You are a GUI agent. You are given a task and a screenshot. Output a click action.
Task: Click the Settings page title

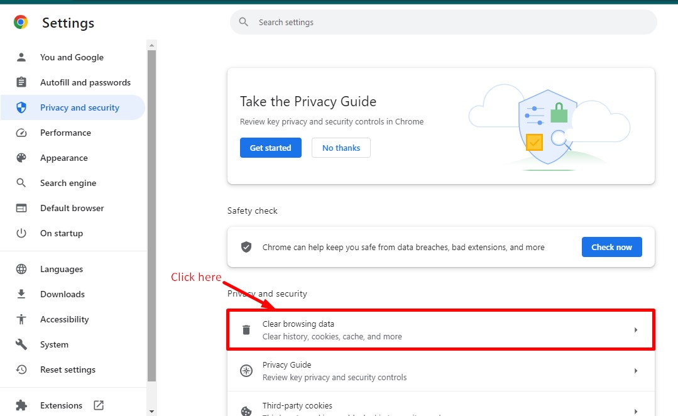click(x=68, y=23)
